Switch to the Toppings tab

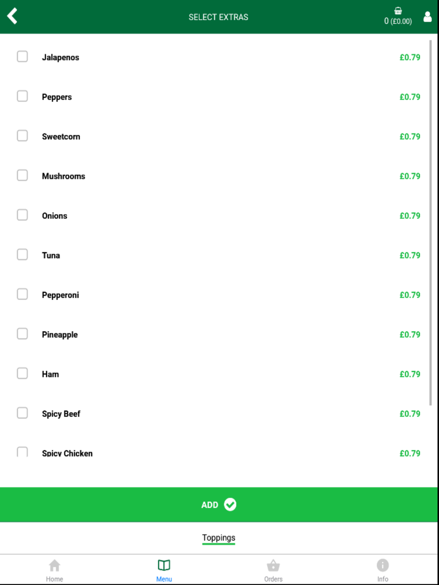219,538
